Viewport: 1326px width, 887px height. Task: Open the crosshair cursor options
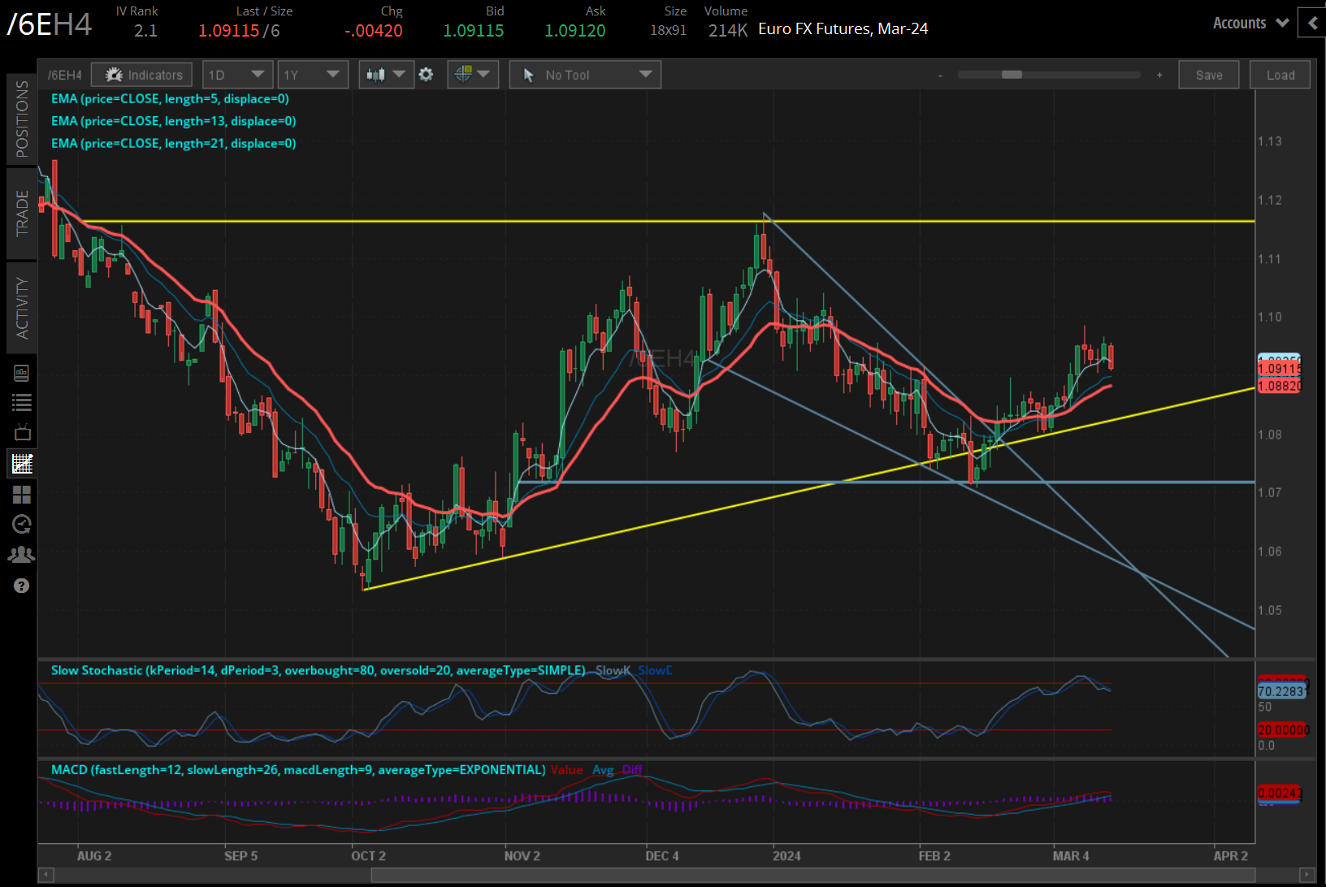coord(472,75)
